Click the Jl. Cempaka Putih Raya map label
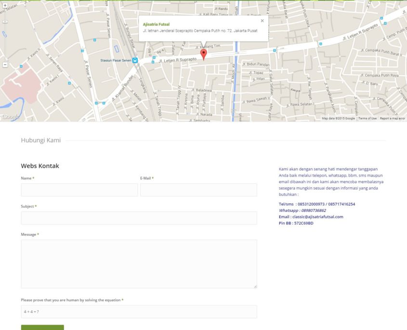Viewport: 407px width, 330px height. tap(379, 75)
